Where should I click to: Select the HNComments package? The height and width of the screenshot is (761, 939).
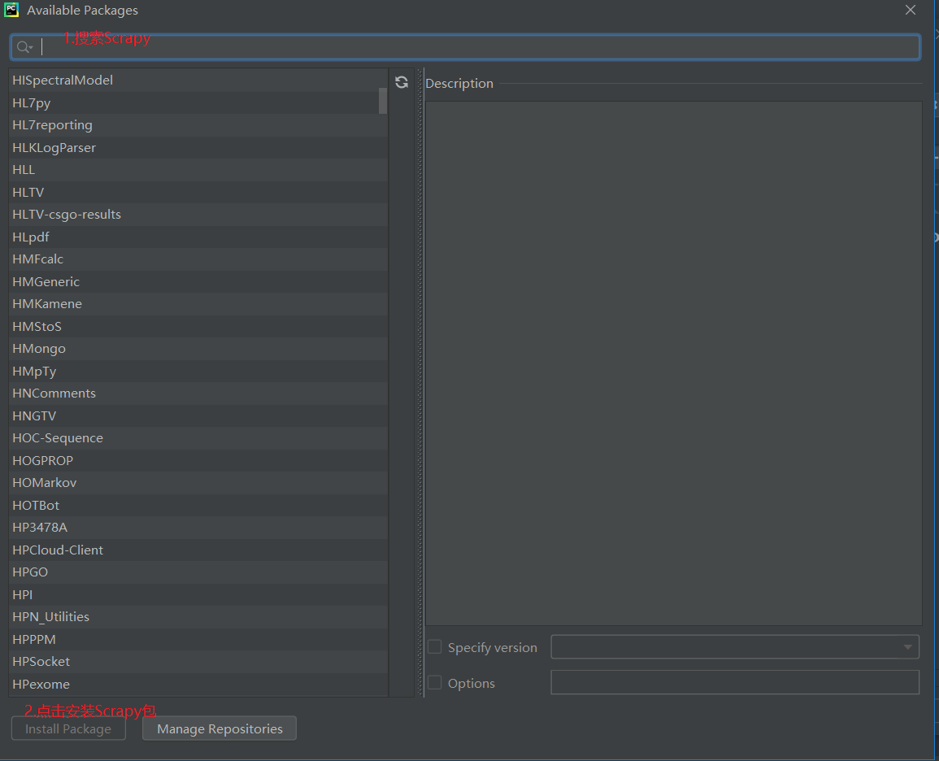tap(198, 394)
